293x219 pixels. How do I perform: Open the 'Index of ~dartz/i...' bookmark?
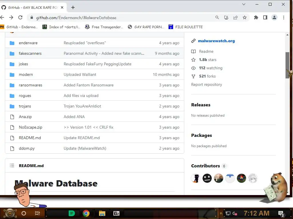[61, 27]
